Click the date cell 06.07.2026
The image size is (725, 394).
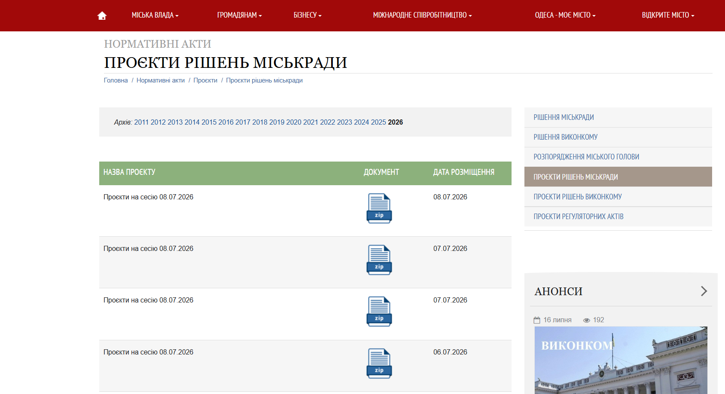tap(450, 352)
